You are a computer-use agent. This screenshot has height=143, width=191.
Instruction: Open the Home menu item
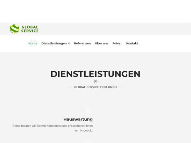[33, 43]
